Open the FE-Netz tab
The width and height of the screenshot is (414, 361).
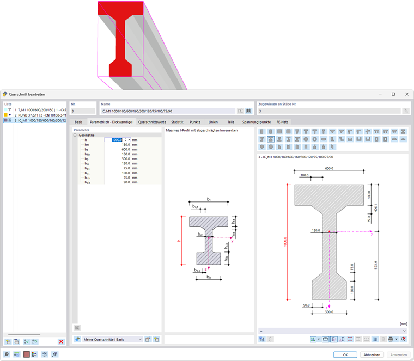click(x=282, y=122)
